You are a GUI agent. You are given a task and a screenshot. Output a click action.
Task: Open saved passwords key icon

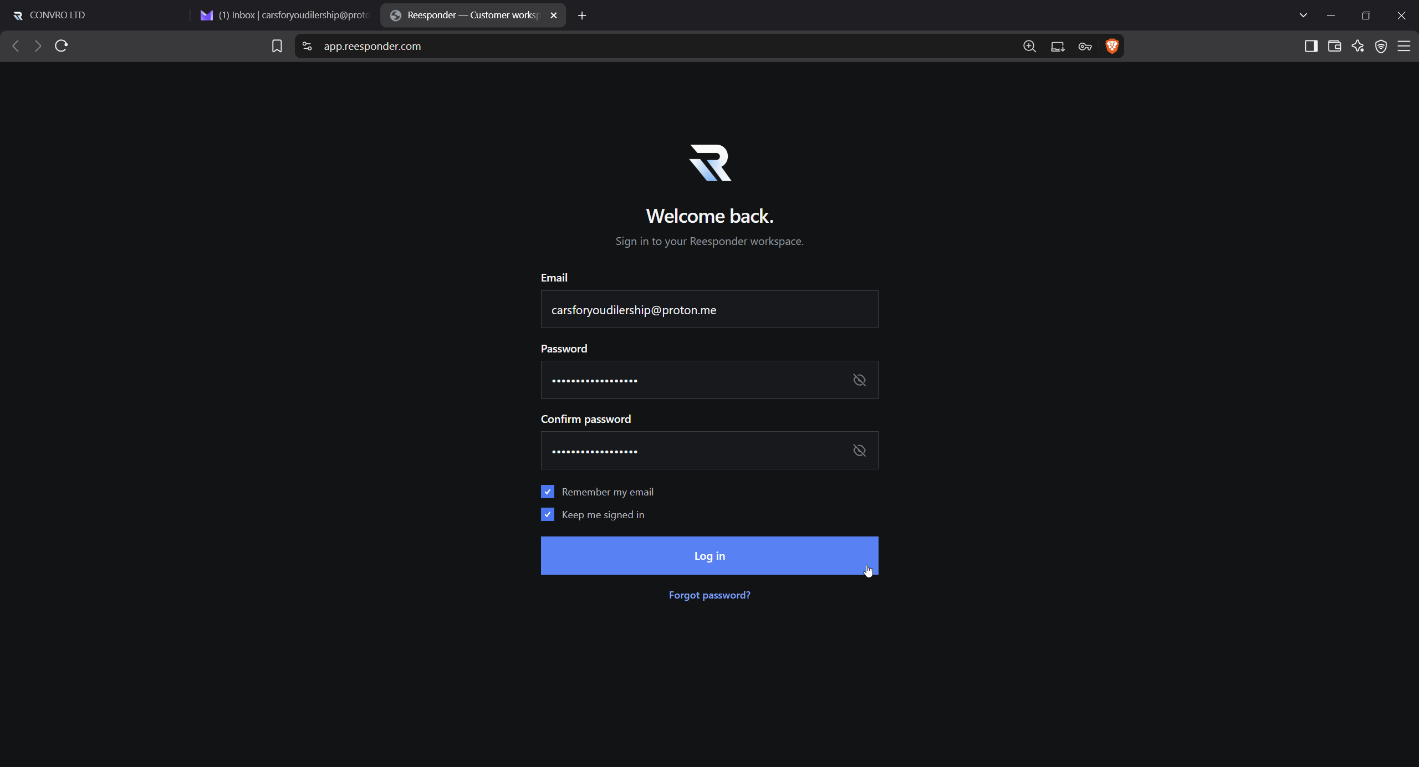click(1085, 47)
